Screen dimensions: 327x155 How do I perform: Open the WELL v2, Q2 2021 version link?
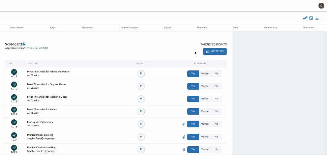click(x=37, y=48)
